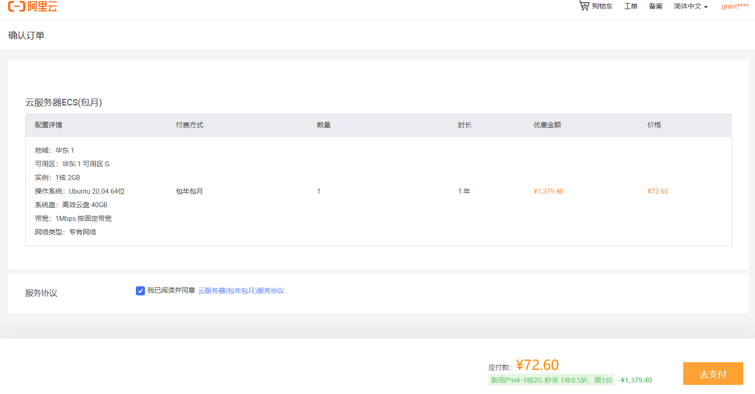Viewport: 755px width, 394px height.
Task: Click the 1 年 duration cell
Action: 464,191
